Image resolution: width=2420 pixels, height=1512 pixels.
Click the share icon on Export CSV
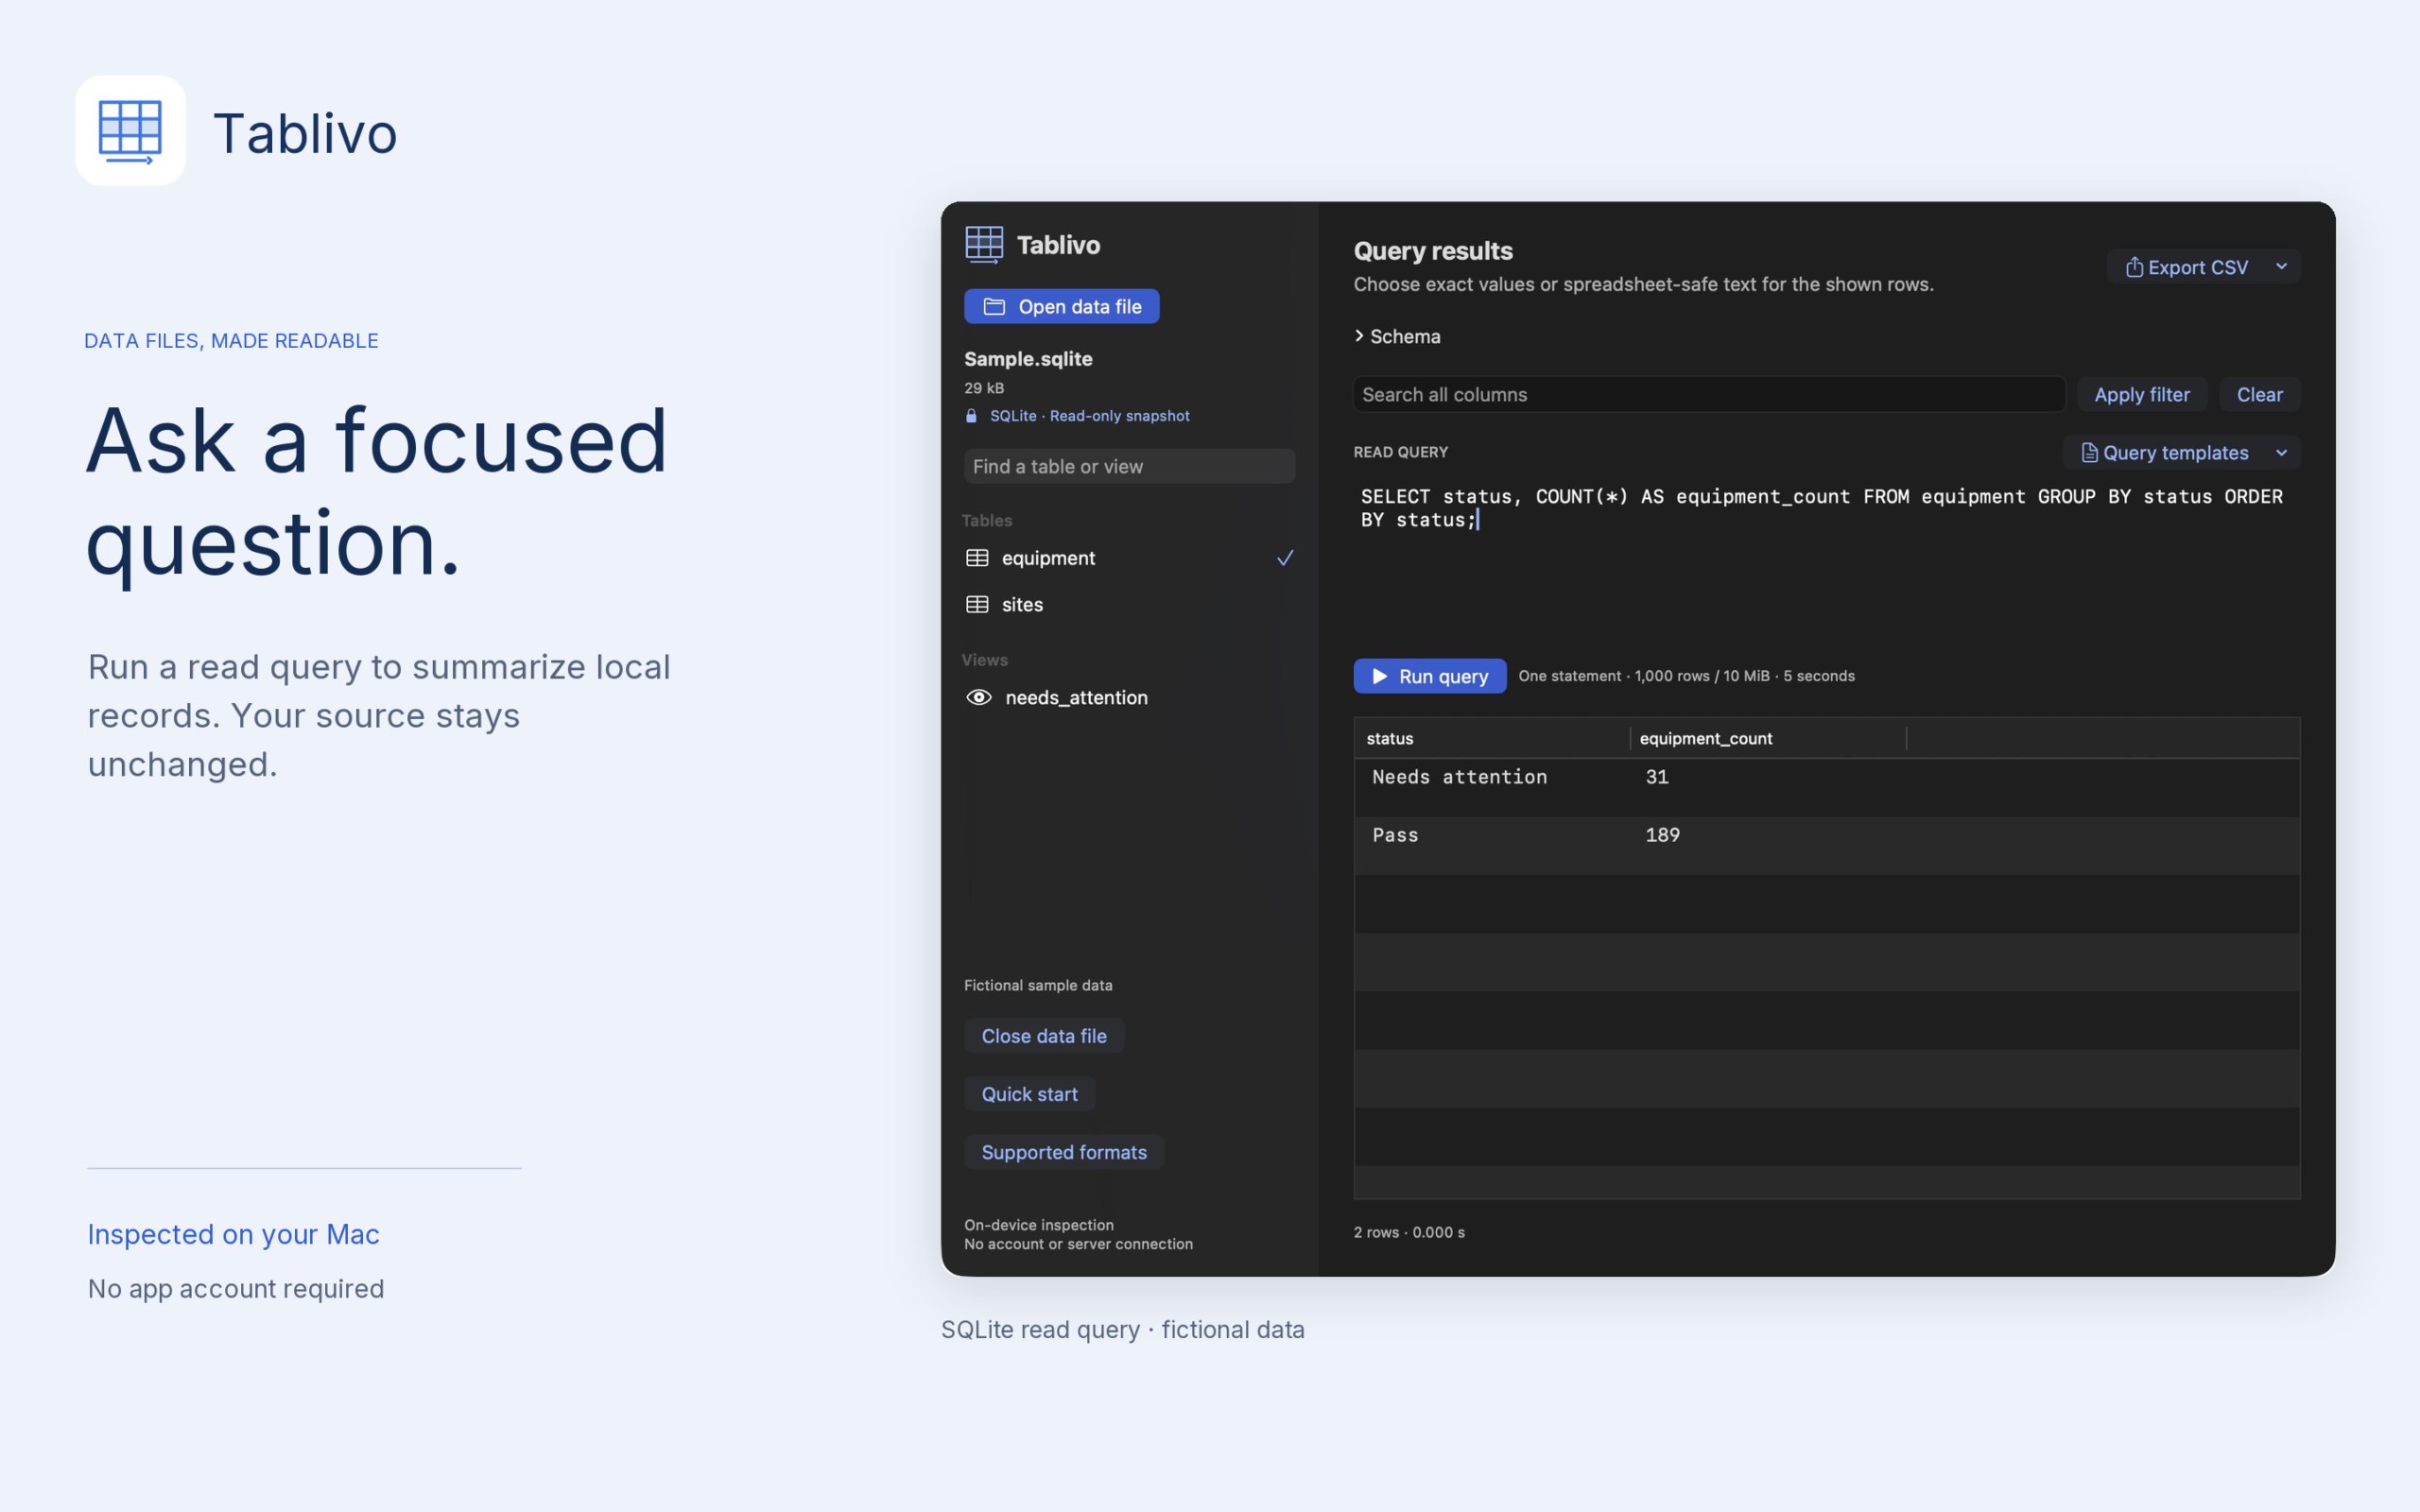click(2134, 267)
